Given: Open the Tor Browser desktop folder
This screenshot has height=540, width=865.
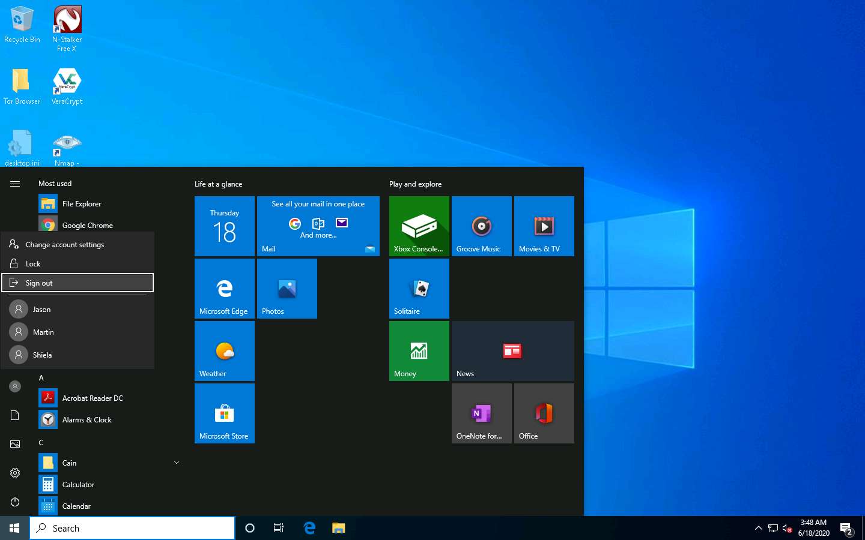Looking at the screenshot, I should (22, 86).
